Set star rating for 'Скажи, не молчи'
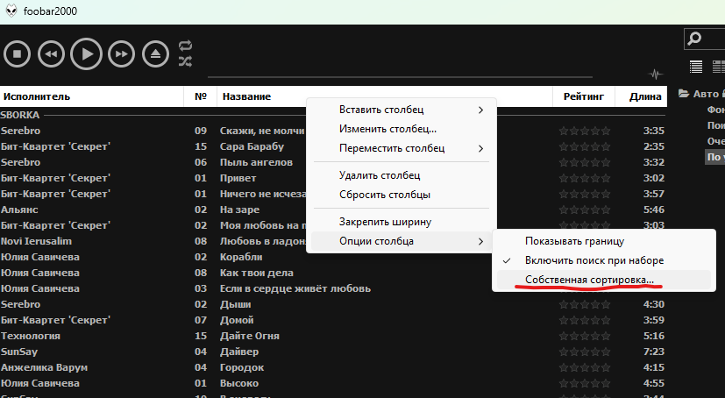 point(585,131)
